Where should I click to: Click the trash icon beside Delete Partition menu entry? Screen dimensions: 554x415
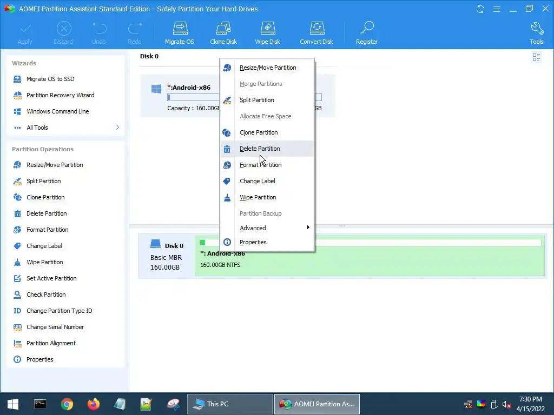[227, 149]
